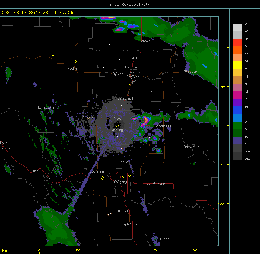
Task: Click the Sylvan label
Action: point(118,74)
